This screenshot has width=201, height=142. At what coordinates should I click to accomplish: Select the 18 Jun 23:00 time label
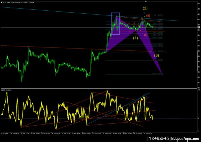(127, 134)
